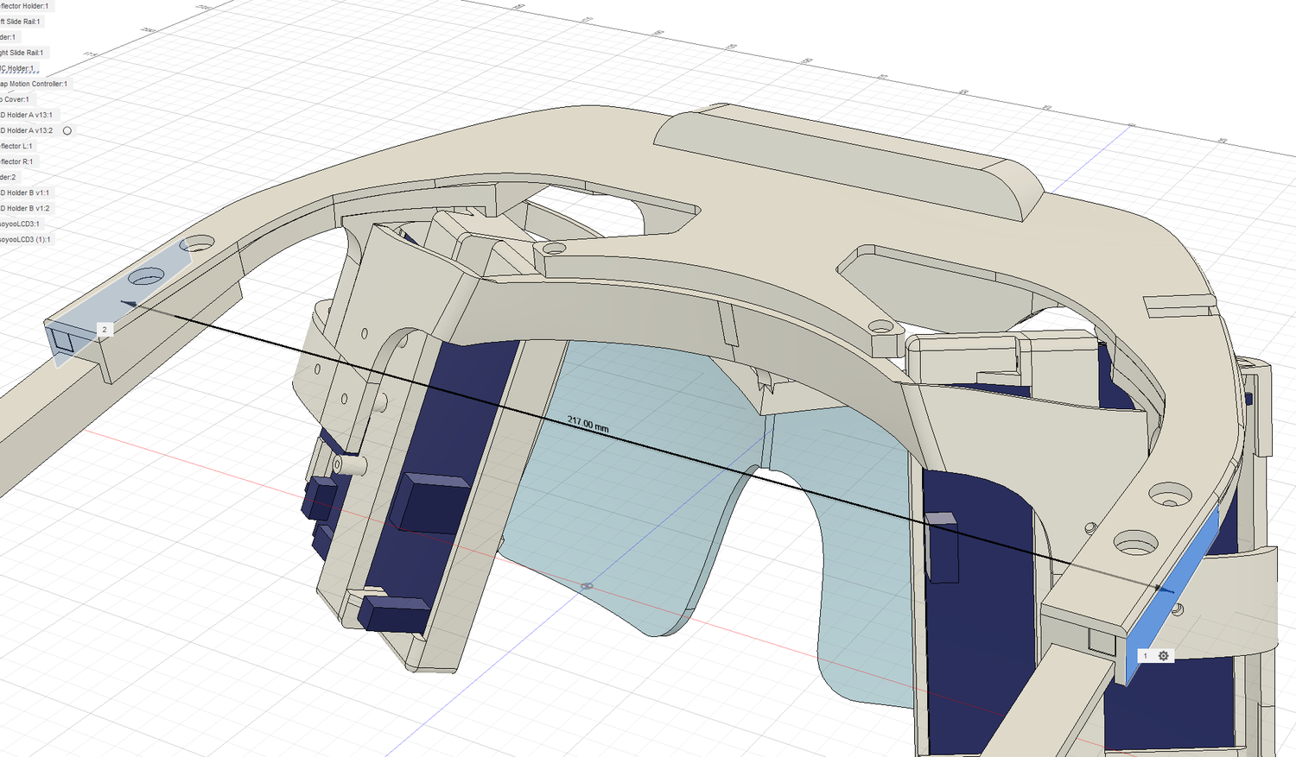Pick the Leap Motion Controller:1 component
The width and height of the screenshot is (1296, 757).
[34, 84]
